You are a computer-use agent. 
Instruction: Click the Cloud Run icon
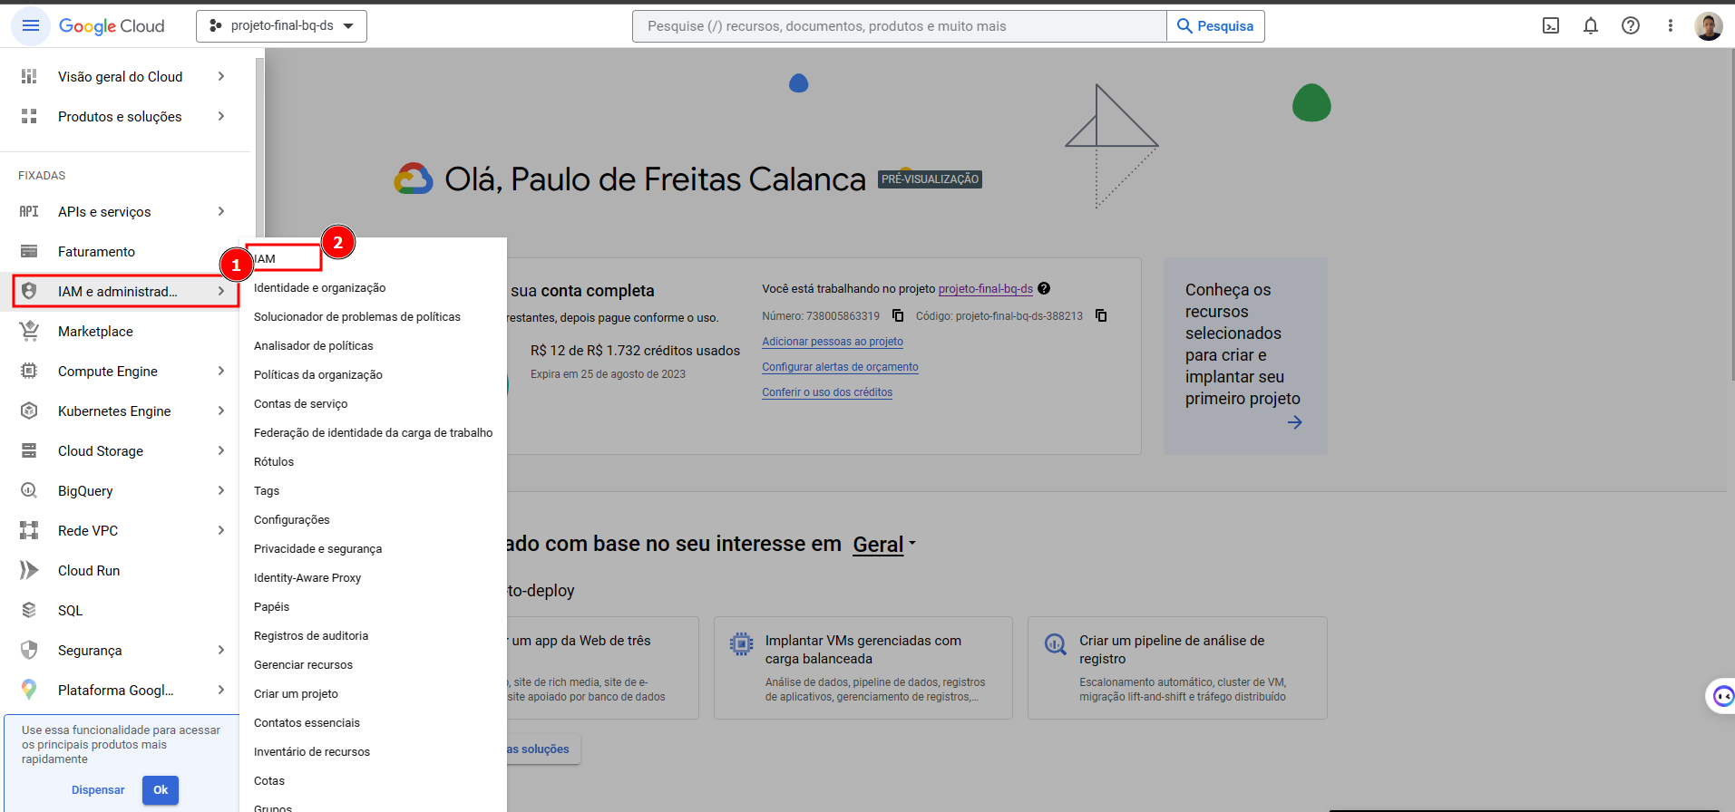(x=29, y=570)
